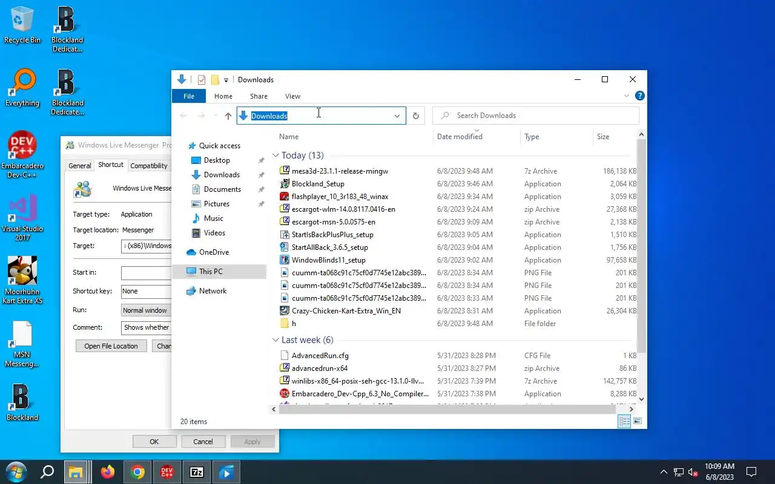Open the View ribbon tab
Viewport: 775px width, 484px height.
[292, 96]
